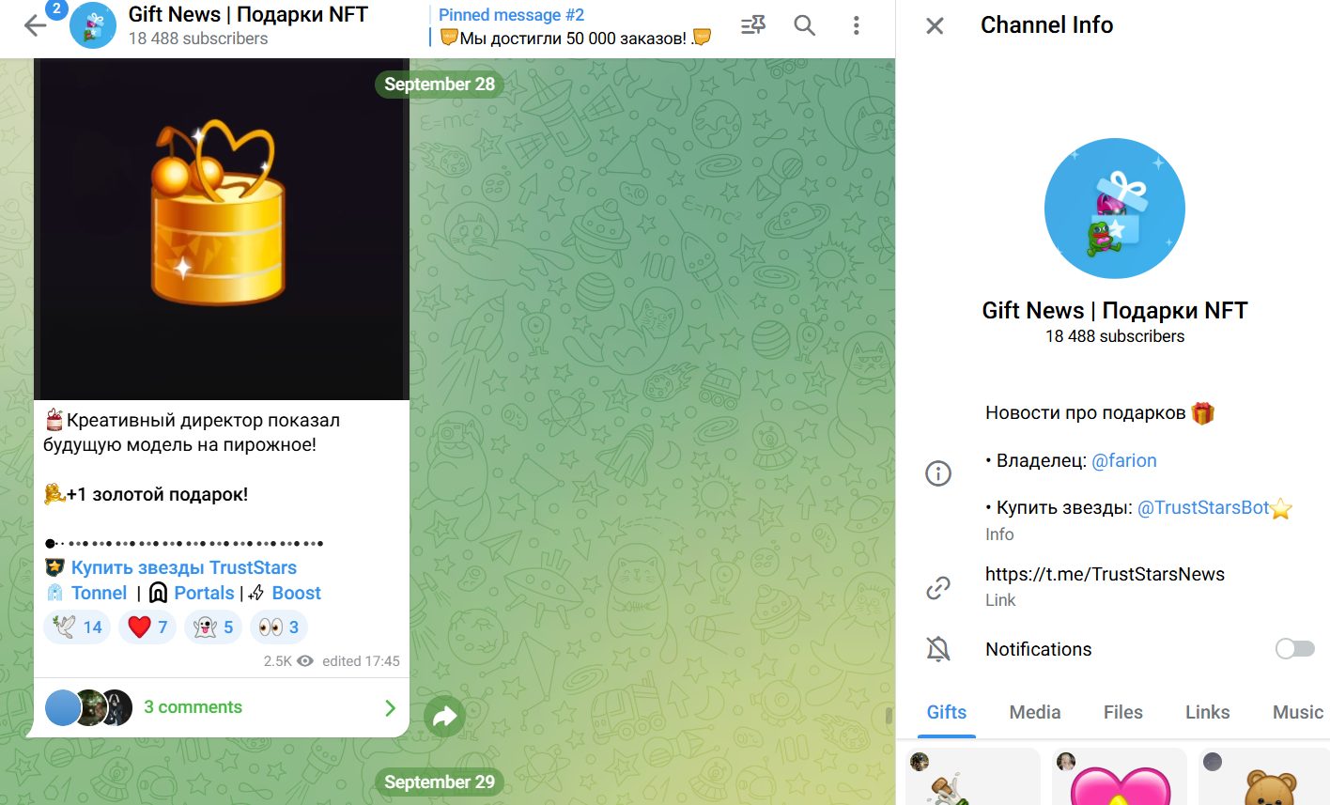The width and height of the screenshot is (1330, 805).
Task: Open the golden cake gift image
Action: 222,229
